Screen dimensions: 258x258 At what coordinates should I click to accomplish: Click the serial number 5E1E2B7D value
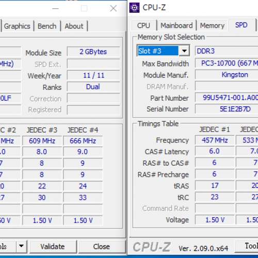coord(227,109)
